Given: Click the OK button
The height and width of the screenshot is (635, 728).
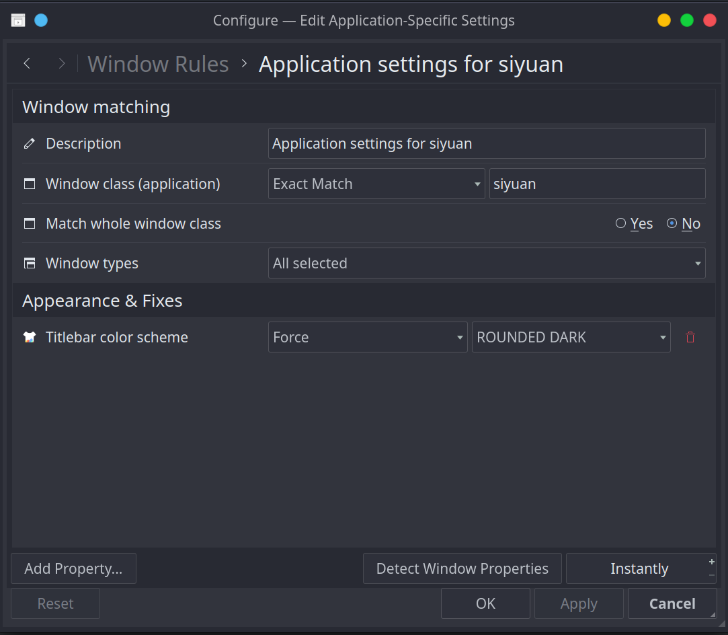Looking at the screenshot, I should point(485,603).
